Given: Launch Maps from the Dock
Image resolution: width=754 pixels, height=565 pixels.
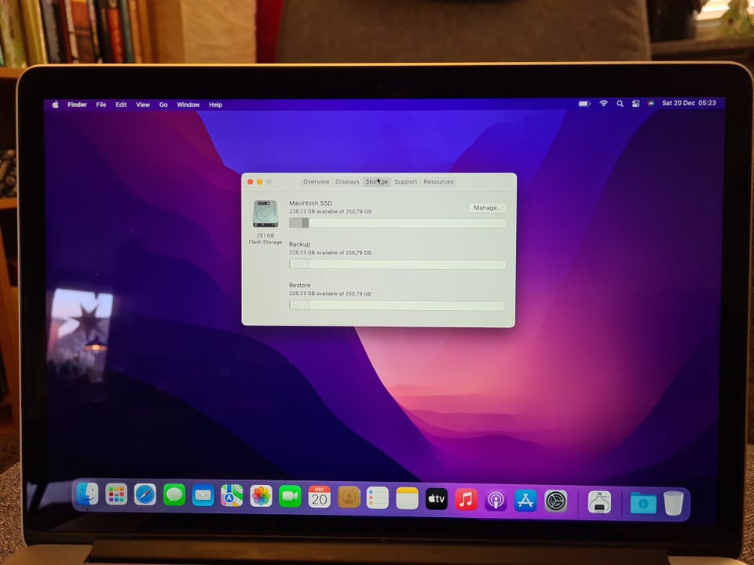Looking at the screenshot, I should [232, 496].
